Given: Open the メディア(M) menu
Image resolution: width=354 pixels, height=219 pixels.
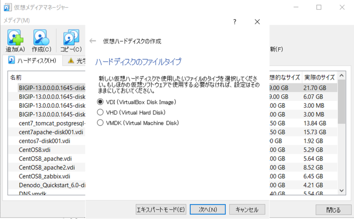Looking at the screenshot, I should click(x=17, y=21).
